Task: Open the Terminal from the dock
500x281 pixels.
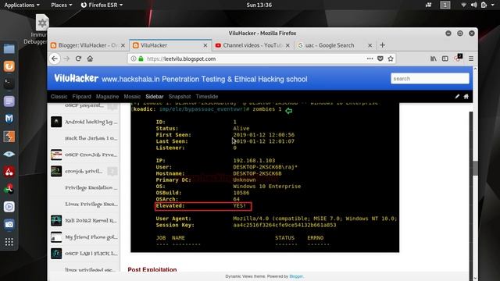Action: 9,84
